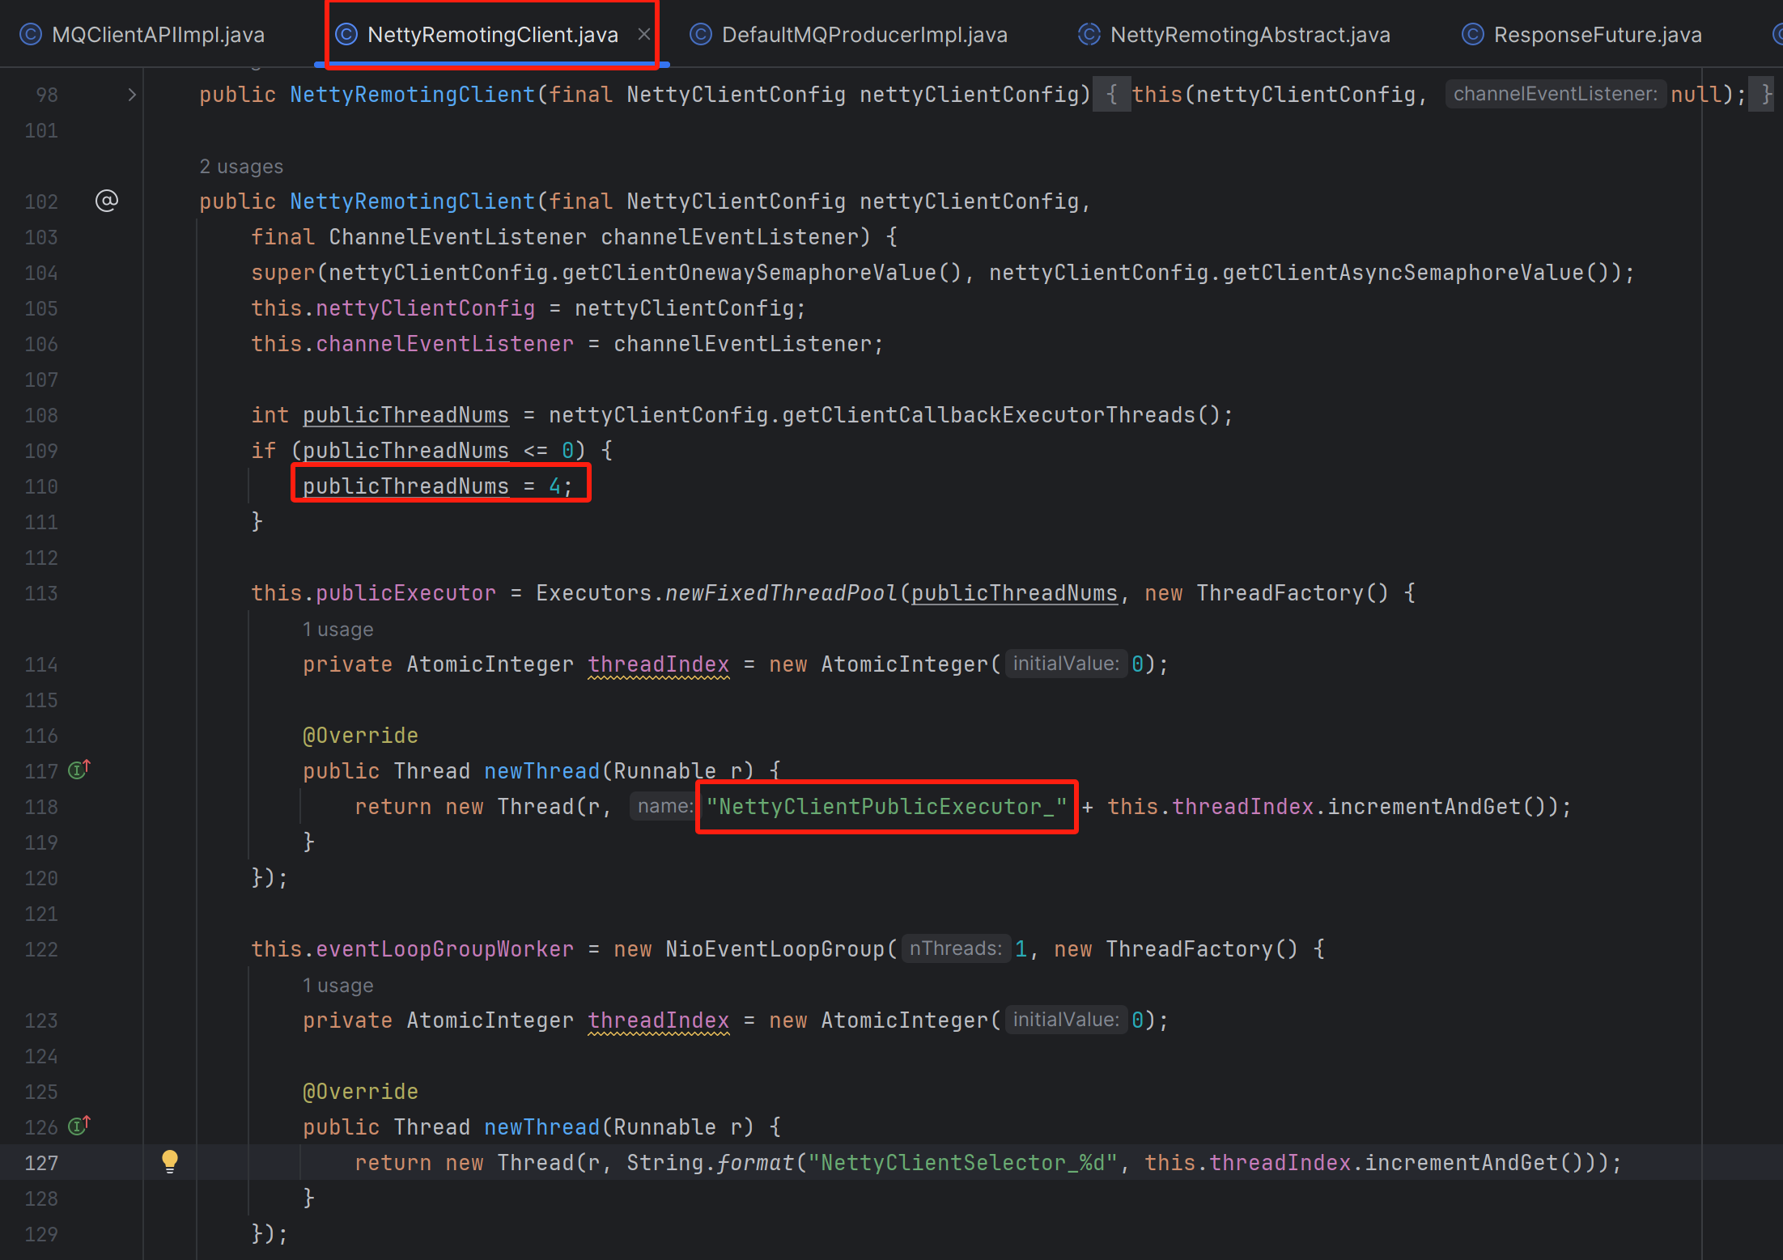The height and width of the screenshot is (1260, 1783).
Task: Click the "NettyClientSelector_%d" string literal
Action: (963, 1163)
